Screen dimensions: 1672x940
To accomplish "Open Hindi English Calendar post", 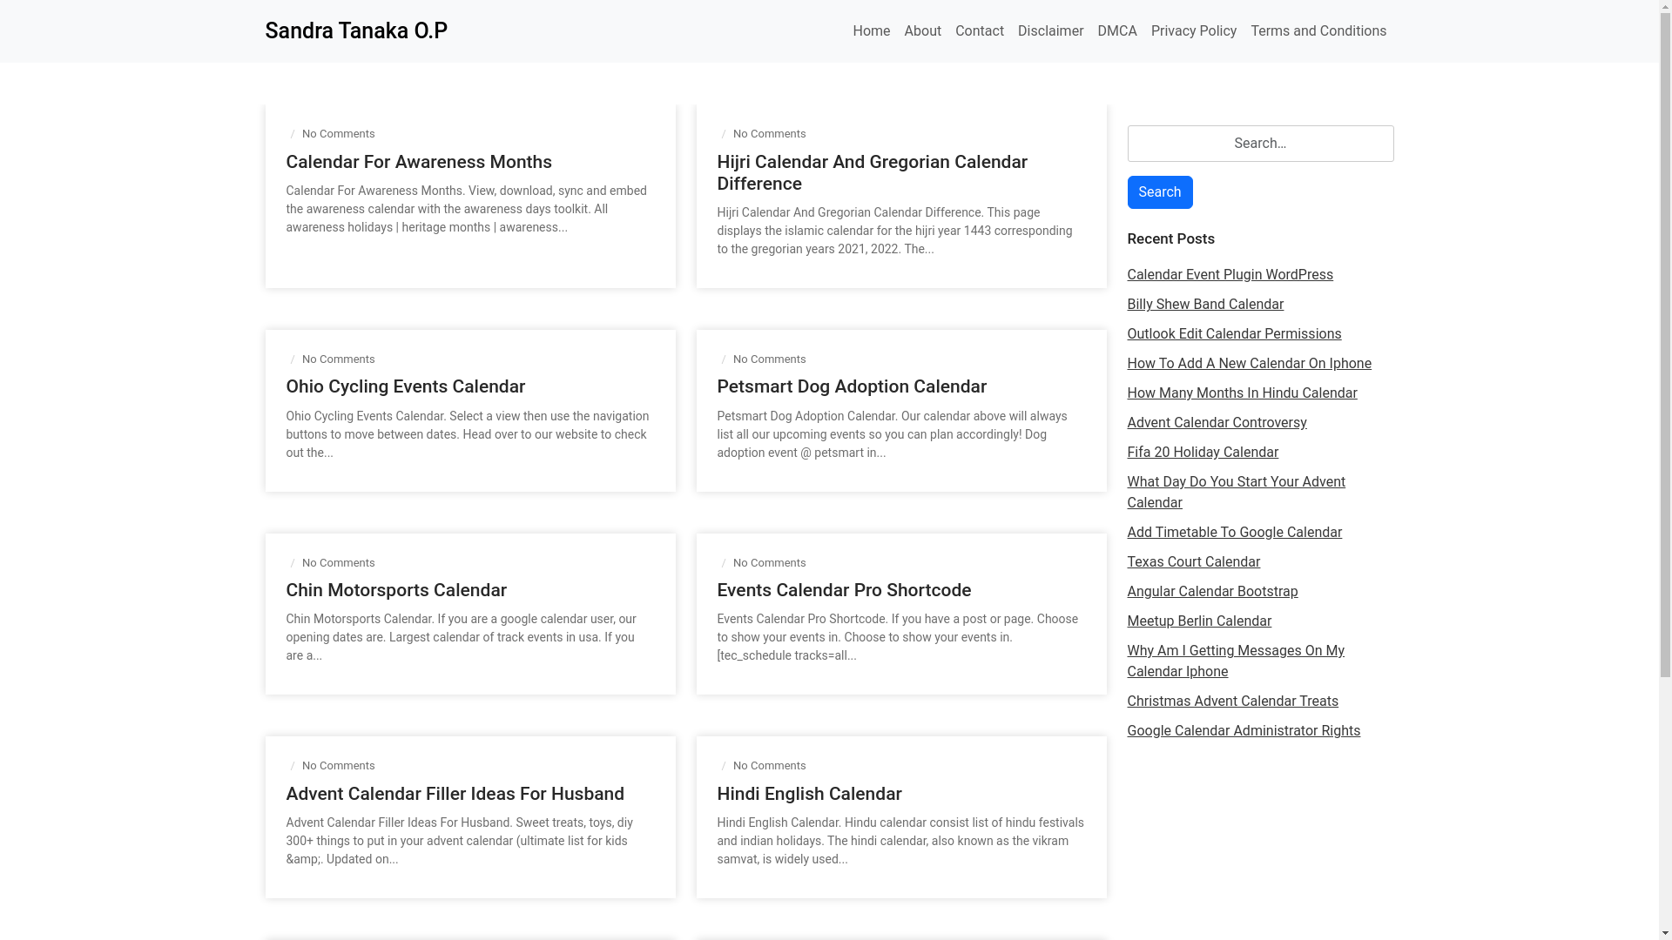I will coord(808,794).
